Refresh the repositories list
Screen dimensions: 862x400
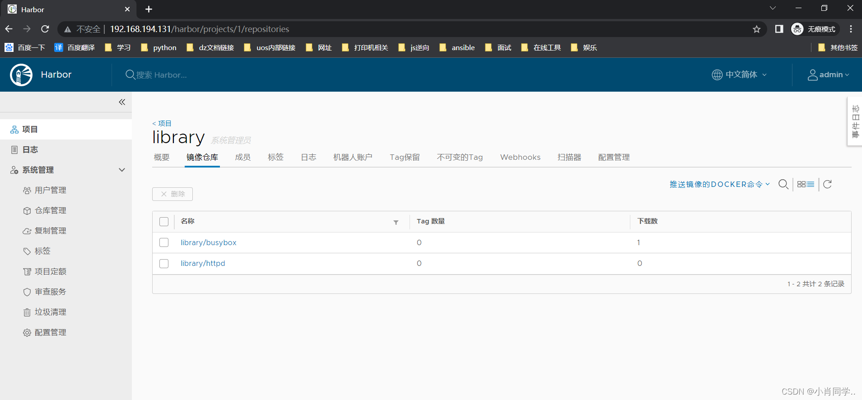pos(827,184)
